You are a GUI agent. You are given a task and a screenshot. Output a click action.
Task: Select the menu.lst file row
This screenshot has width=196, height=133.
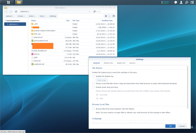click(x=59, y=61)
